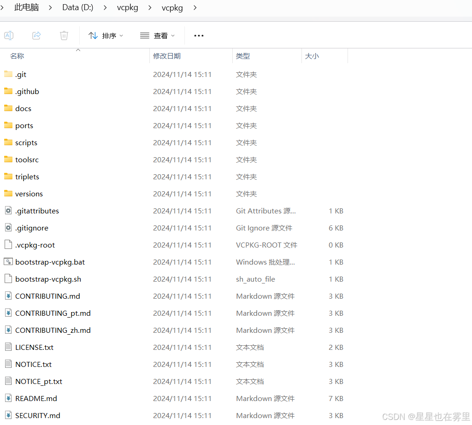Viewport: 472px width, 425px height.
Task: Select the bootstrap-vcpkg.bat file icon
Action: coord(8,262)
